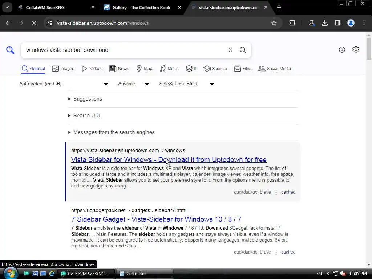This screenshot has width=372, height=279.
Task: Close the vista-sidebar uptodown tab
Action: (x=266, y=7)
